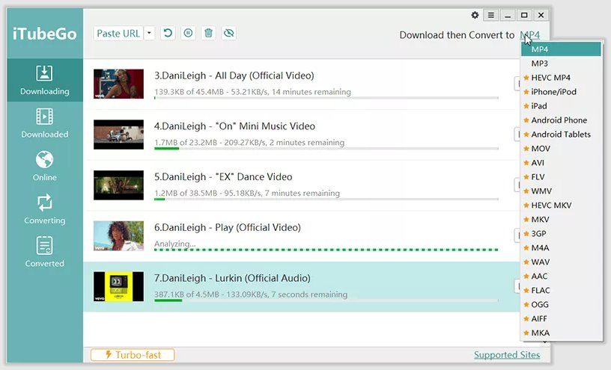Open the hamburger menu in title bar
This screenshot has height=370, width=611.
(x=490, y=15)
